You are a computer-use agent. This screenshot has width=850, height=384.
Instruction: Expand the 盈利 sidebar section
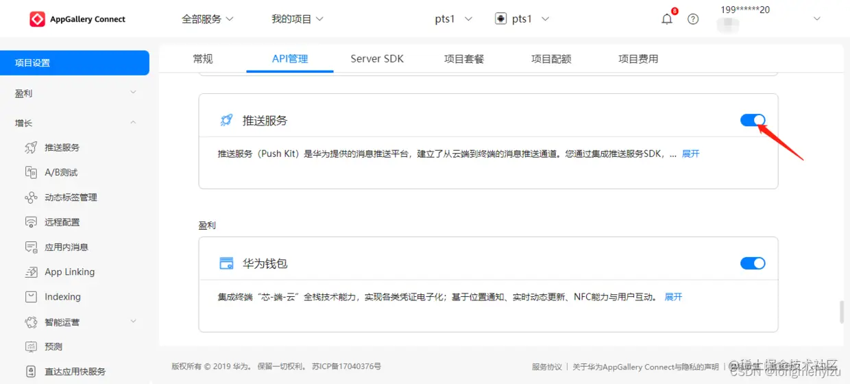tap(133, 93)
